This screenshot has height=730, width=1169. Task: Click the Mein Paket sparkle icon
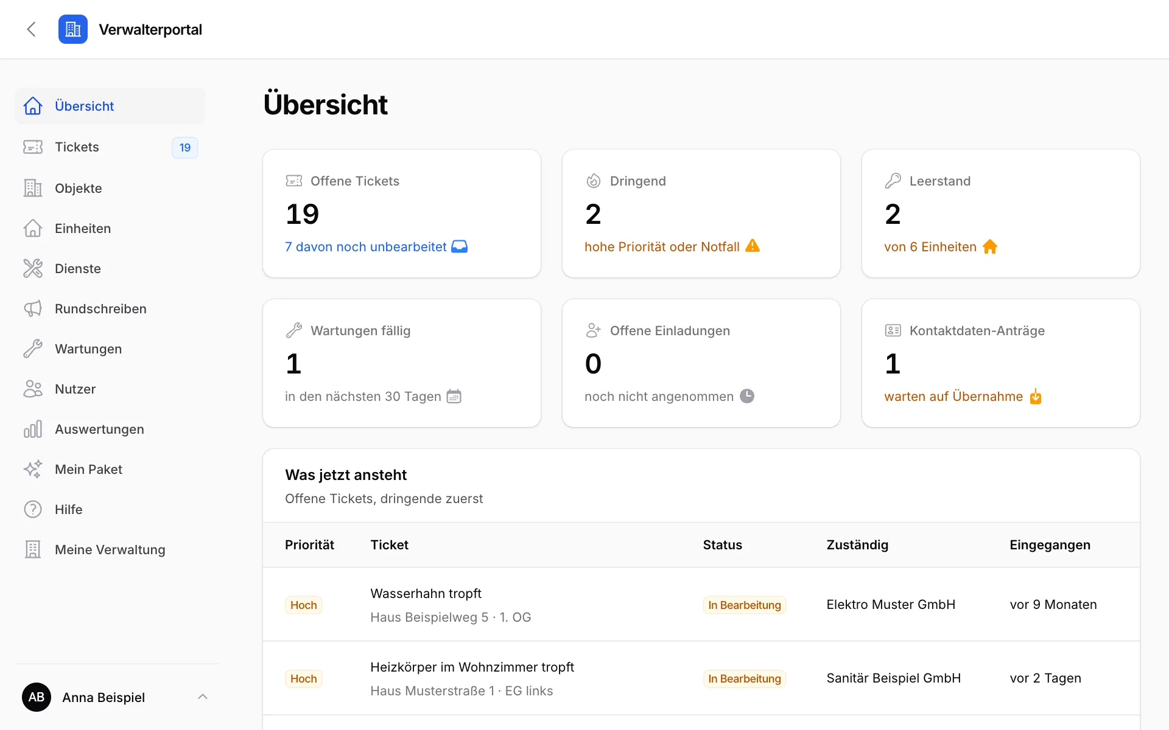pyautogui.click(x=33, y=469)
